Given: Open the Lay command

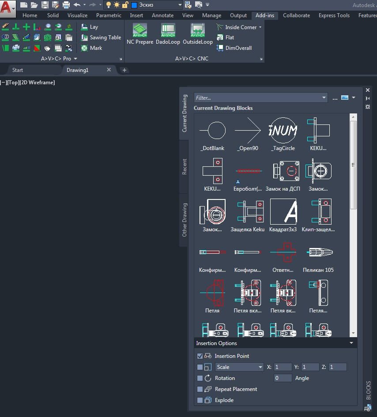Looking at the screenshot, I should [90, 27].
